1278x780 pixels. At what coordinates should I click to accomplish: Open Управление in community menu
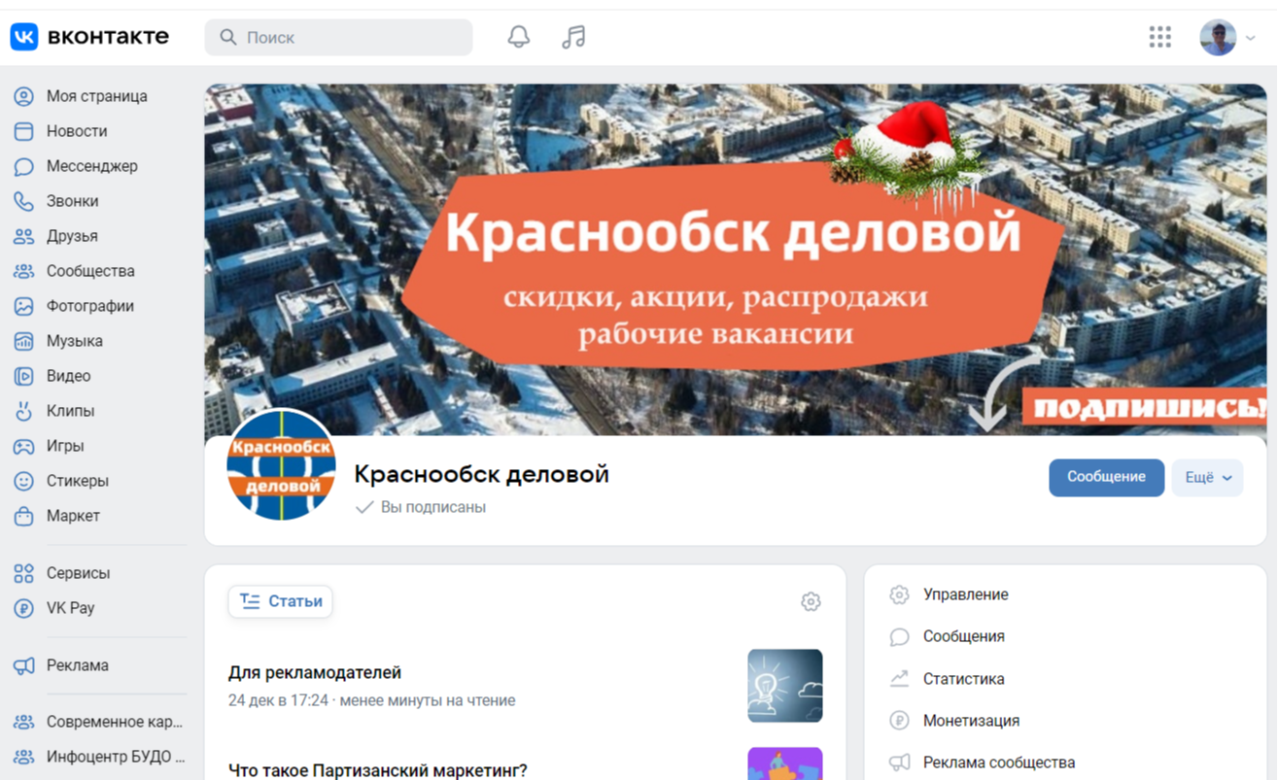click(964, 594)
